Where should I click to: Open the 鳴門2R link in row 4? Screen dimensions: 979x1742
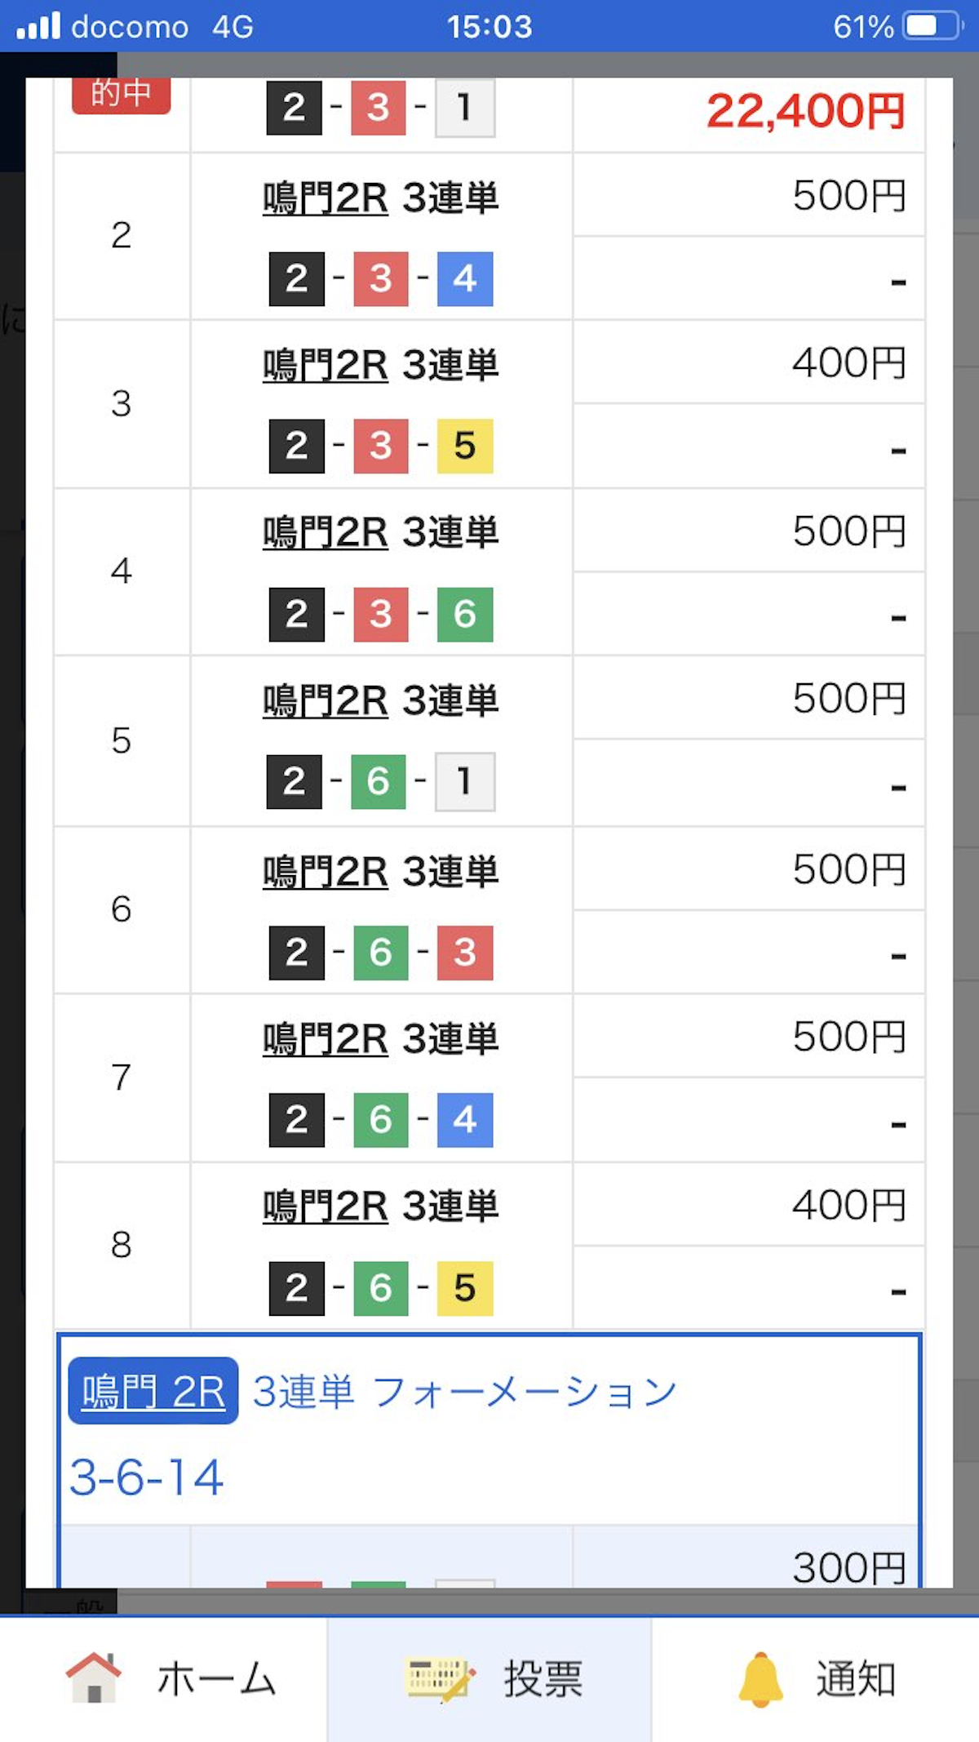tap(325, 533)
